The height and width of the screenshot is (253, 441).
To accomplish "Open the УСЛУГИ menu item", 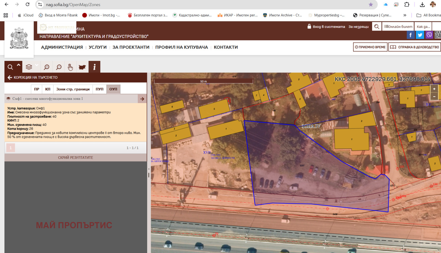I will [x=98, y=47].
